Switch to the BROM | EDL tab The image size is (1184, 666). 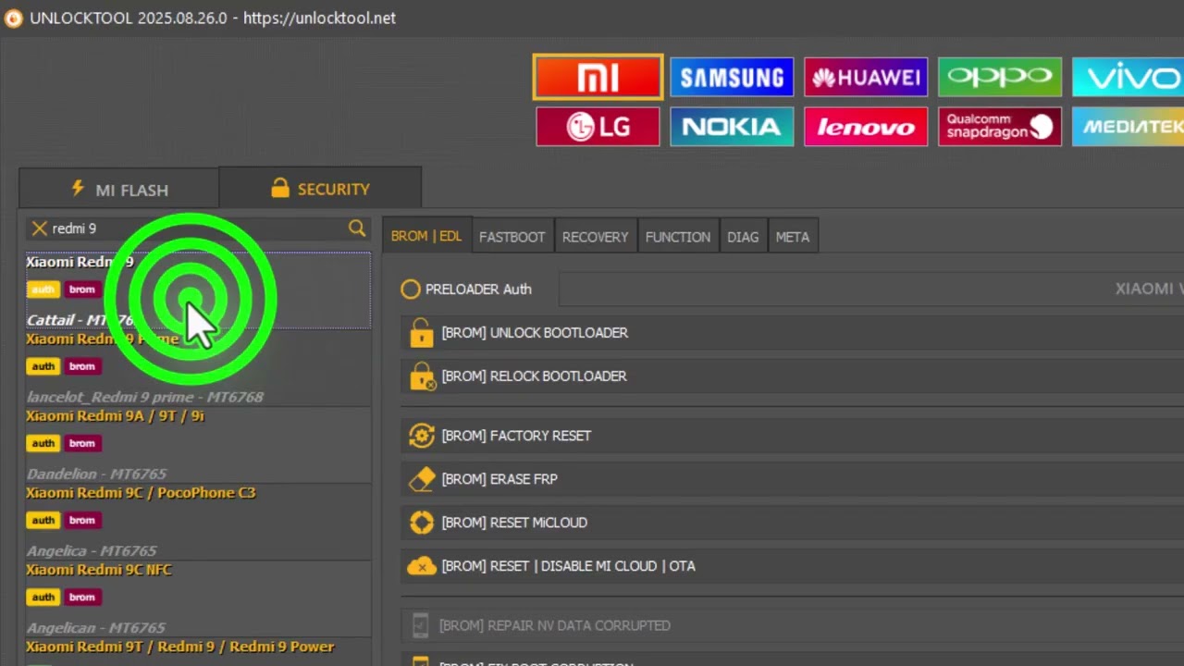(426, 237)
